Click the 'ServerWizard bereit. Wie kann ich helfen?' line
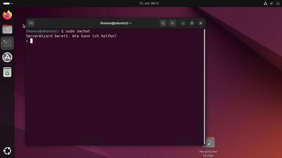The width and height of the screenshot is (282, 158). point(71,36)
